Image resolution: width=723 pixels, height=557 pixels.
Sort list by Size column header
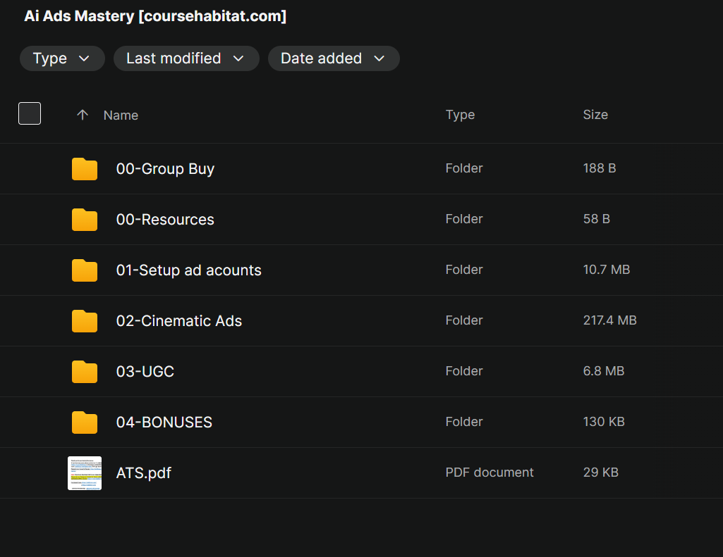point(595,115)
